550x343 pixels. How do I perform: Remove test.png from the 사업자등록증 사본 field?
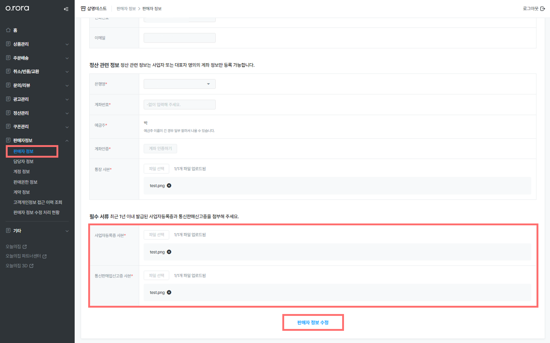point(169,252)
